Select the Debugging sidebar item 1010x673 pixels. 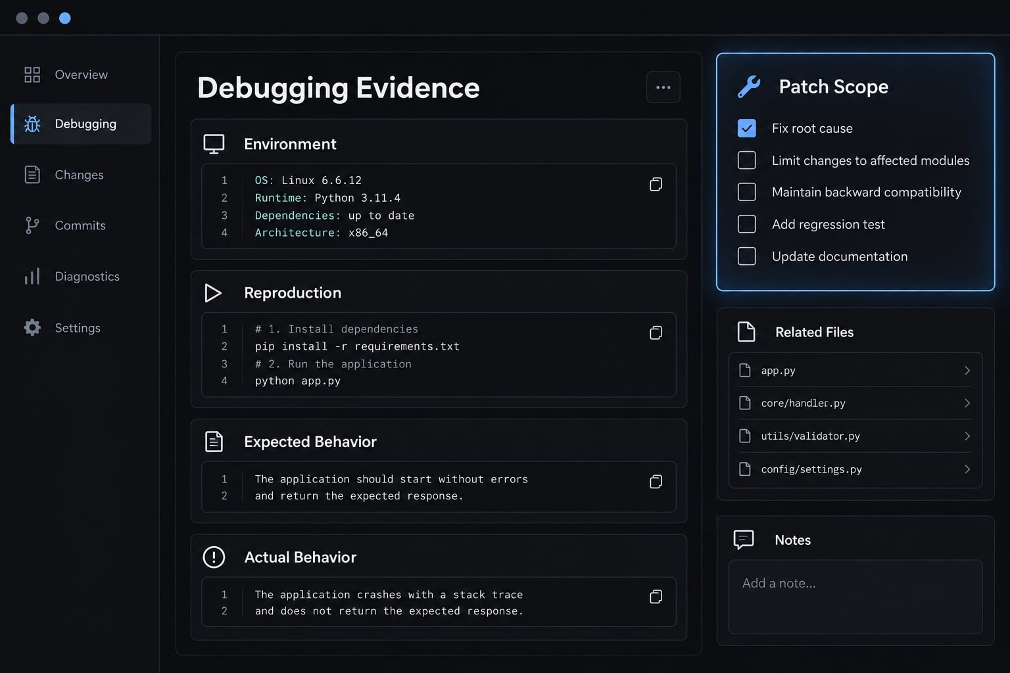81,124
